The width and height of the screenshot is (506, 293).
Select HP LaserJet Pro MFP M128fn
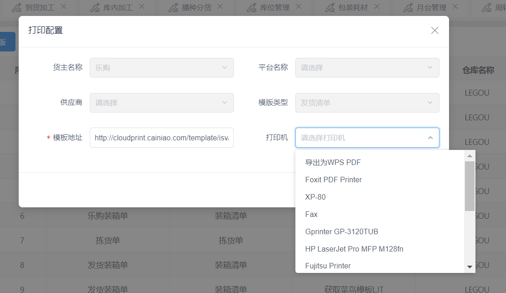tap(380, 249)
